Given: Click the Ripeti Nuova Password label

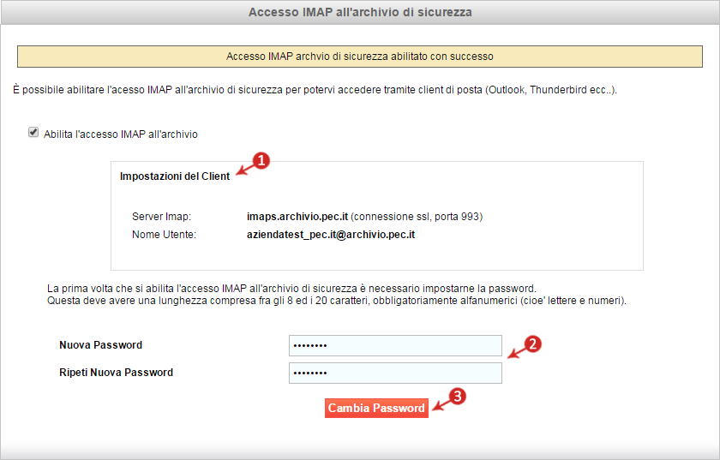Looking at the screenshot, I should (117, 373).
